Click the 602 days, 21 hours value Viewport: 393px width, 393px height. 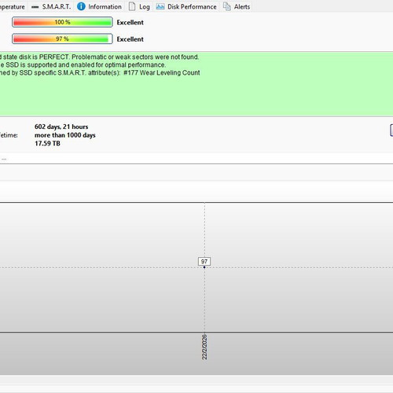coord(61,127)
